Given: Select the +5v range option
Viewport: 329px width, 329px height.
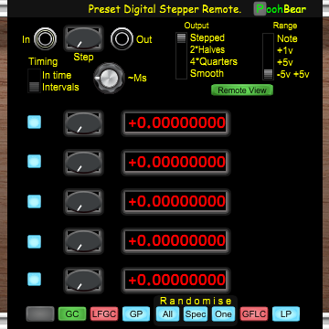Looking at the screenshot, I should coord(285,62).
